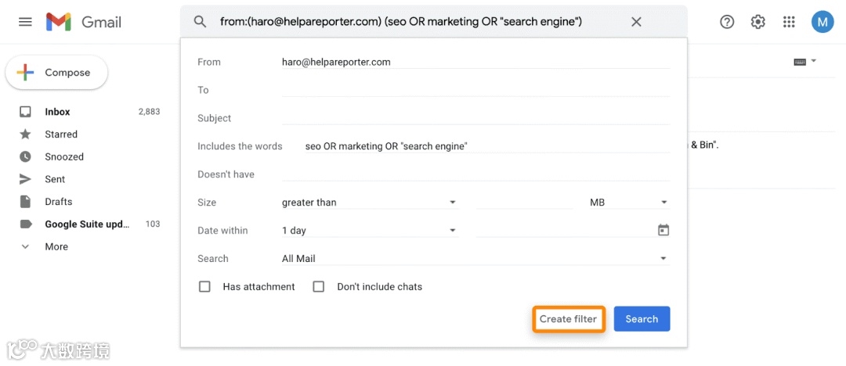
Task: Click the Create filter button
Action: [x=568, y=319]
